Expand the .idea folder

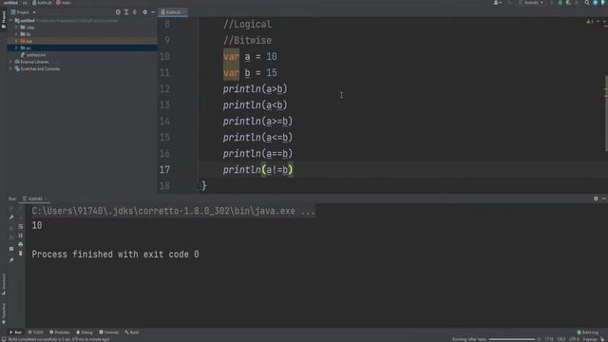(x=16, y=28)
